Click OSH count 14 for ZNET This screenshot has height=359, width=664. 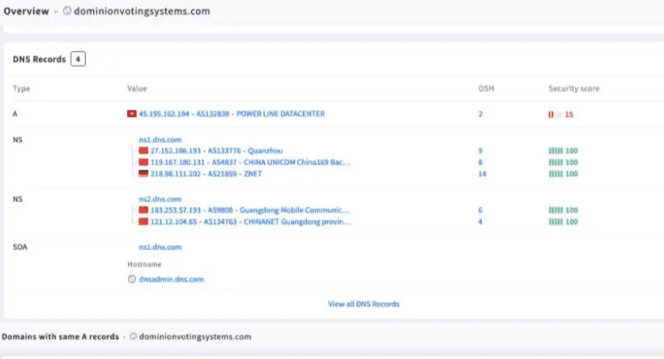[482, 174]
